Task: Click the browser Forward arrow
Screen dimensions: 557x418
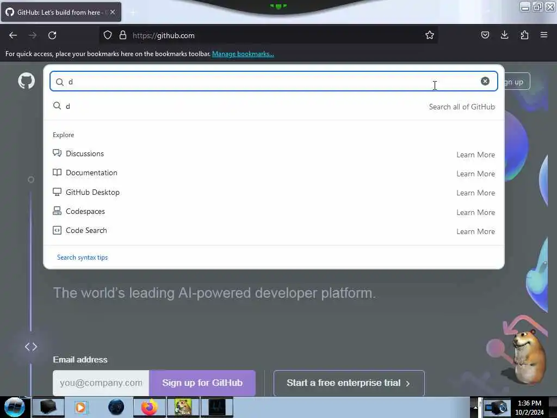Action: point(32,35)
